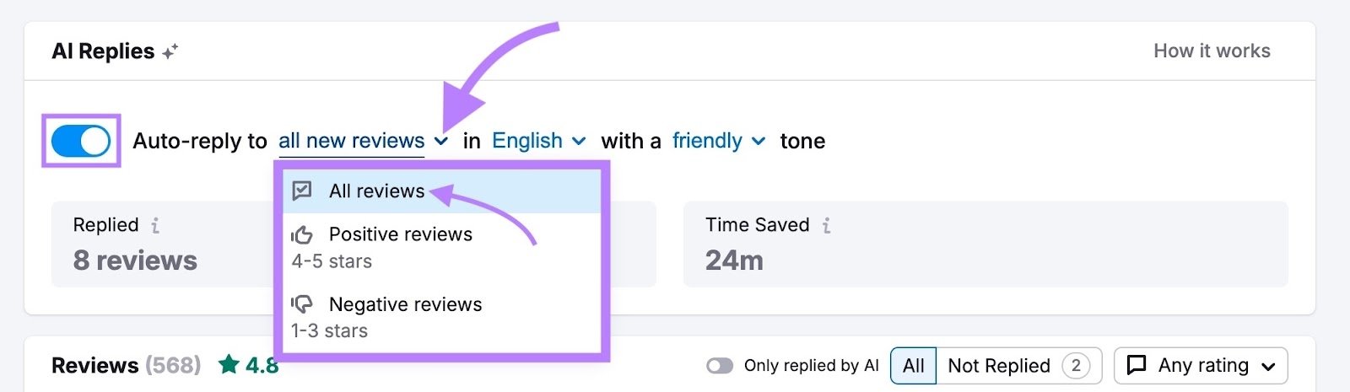Open the Any rating filter dropdown
The width and height of the screenshot is (1350, 392).
1201,365
